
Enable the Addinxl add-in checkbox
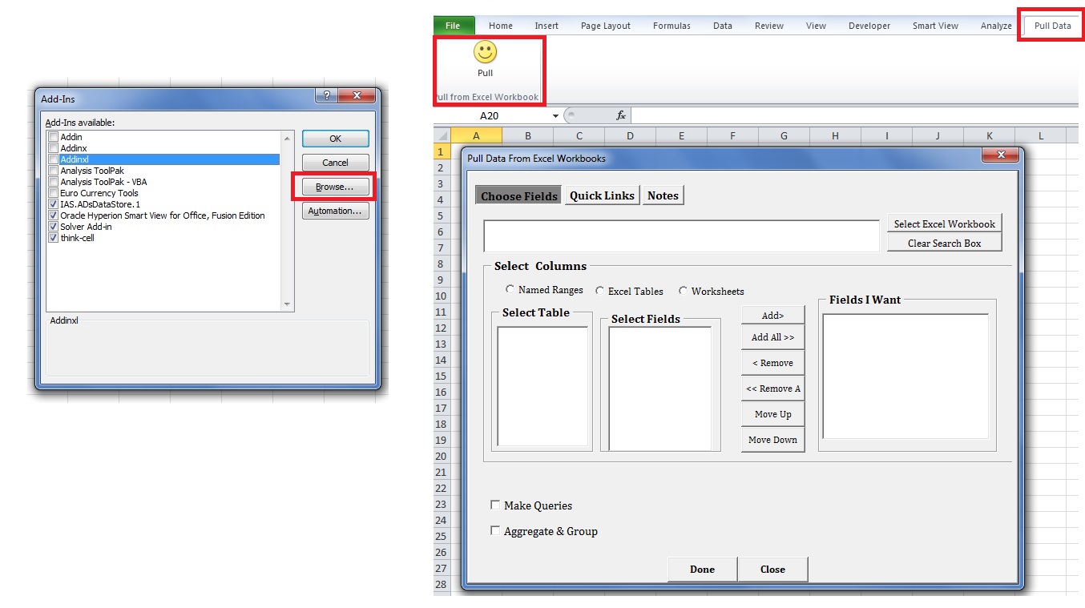tap(54, 159)
